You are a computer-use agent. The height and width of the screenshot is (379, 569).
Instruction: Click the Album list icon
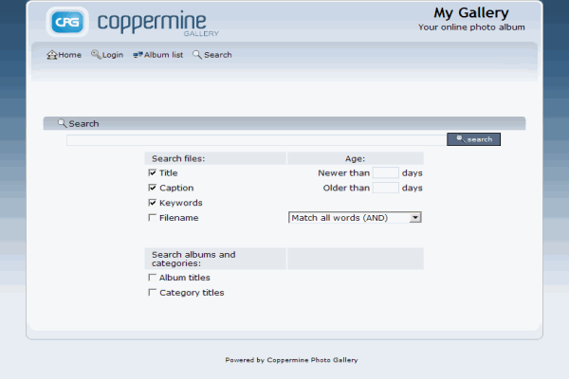(138, 55)
